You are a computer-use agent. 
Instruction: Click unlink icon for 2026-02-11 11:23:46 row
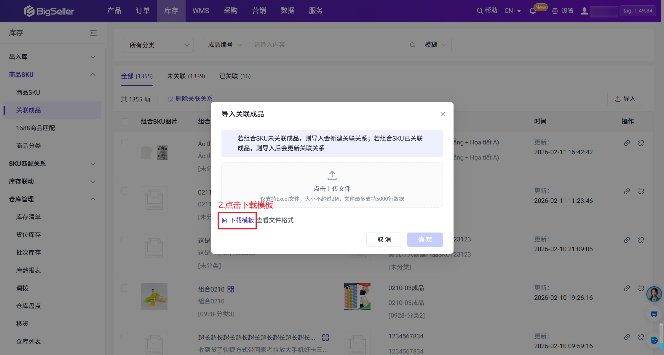click(x=641, y=191)
